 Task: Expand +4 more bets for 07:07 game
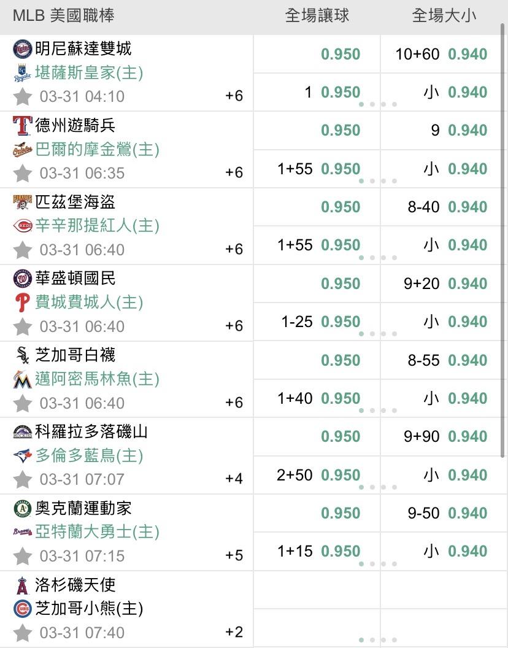[x=234, y=479]
